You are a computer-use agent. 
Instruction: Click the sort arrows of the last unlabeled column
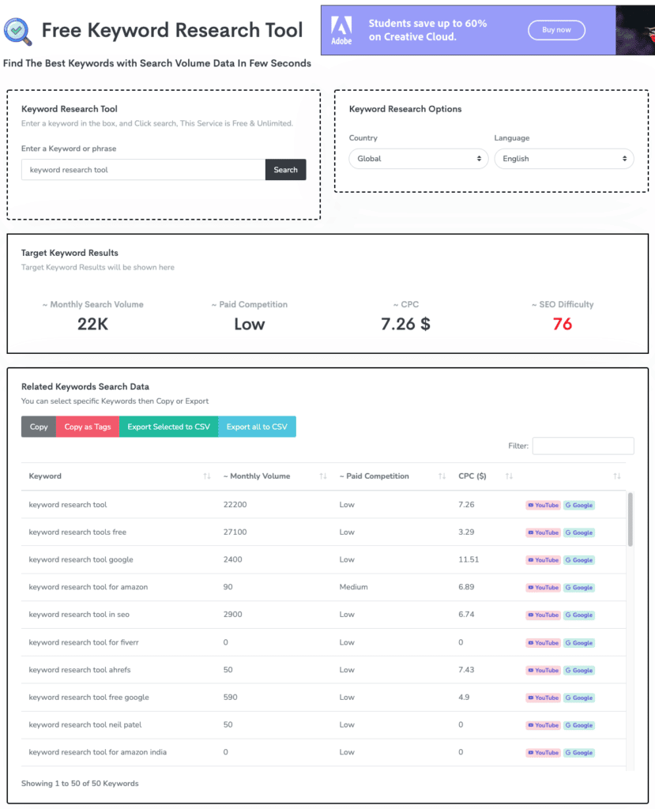point(617,476)
